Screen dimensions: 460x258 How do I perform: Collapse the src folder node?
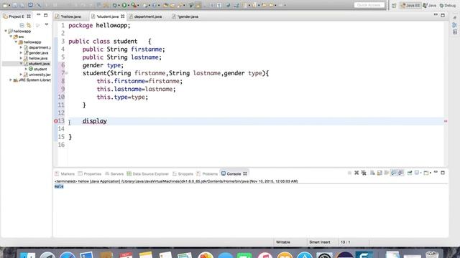click(11, 37)
